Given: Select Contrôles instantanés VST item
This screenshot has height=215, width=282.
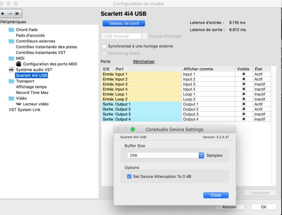Looking at the screenshot, I should 41,52.
